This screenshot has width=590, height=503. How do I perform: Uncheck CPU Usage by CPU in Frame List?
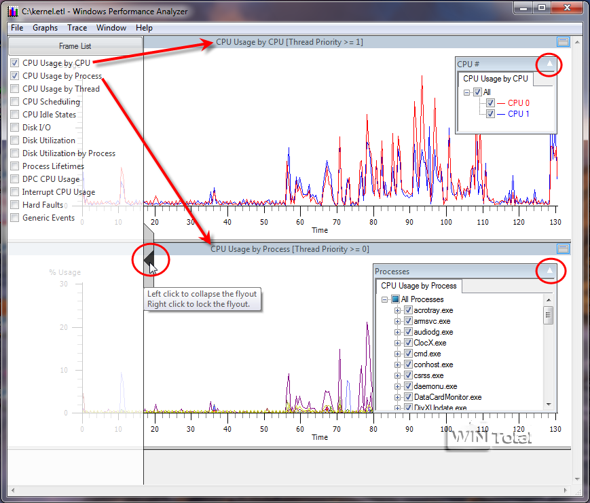[15, 63]
